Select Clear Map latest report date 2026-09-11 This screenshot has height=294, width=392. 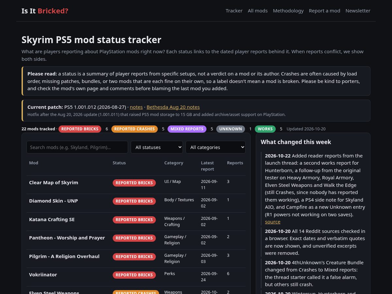(209, 184)
